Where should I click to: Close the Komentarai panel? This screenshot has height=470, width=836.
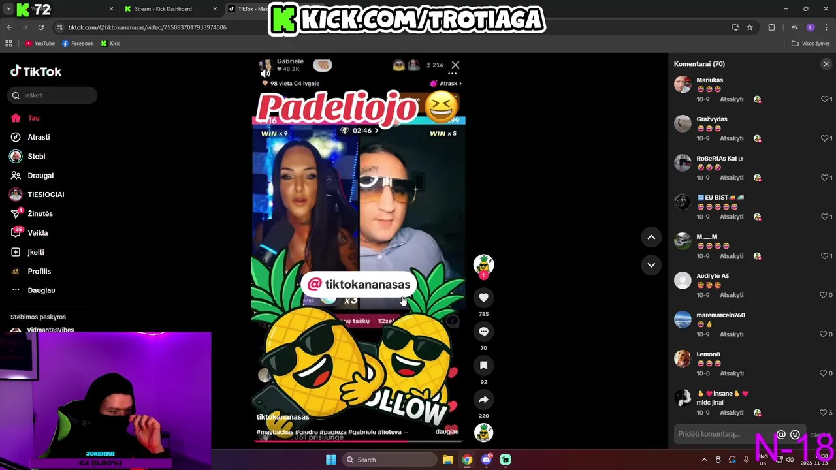(x=826, y=64)
